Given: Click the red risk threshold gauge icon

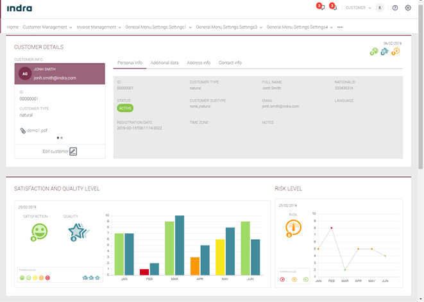Looking at the screenshot, I should tap(282, 280).
